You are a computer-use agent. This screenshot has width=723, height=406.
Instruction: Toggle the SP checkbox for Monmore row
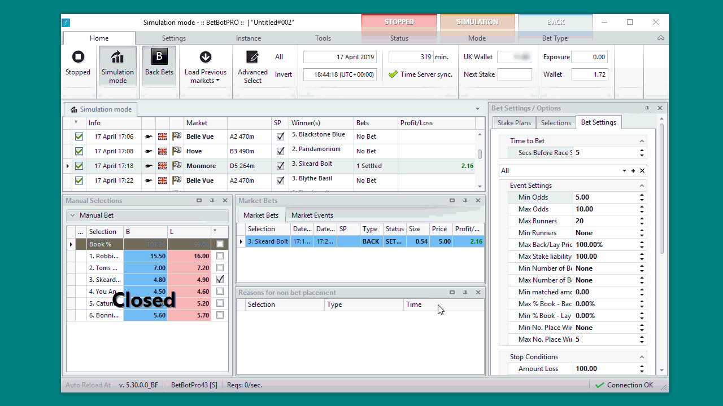click(280, 166)
